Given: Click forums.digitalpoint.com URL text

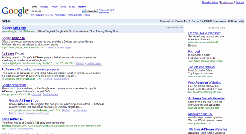Looking at the screenshot, I should tap(27, 63).
